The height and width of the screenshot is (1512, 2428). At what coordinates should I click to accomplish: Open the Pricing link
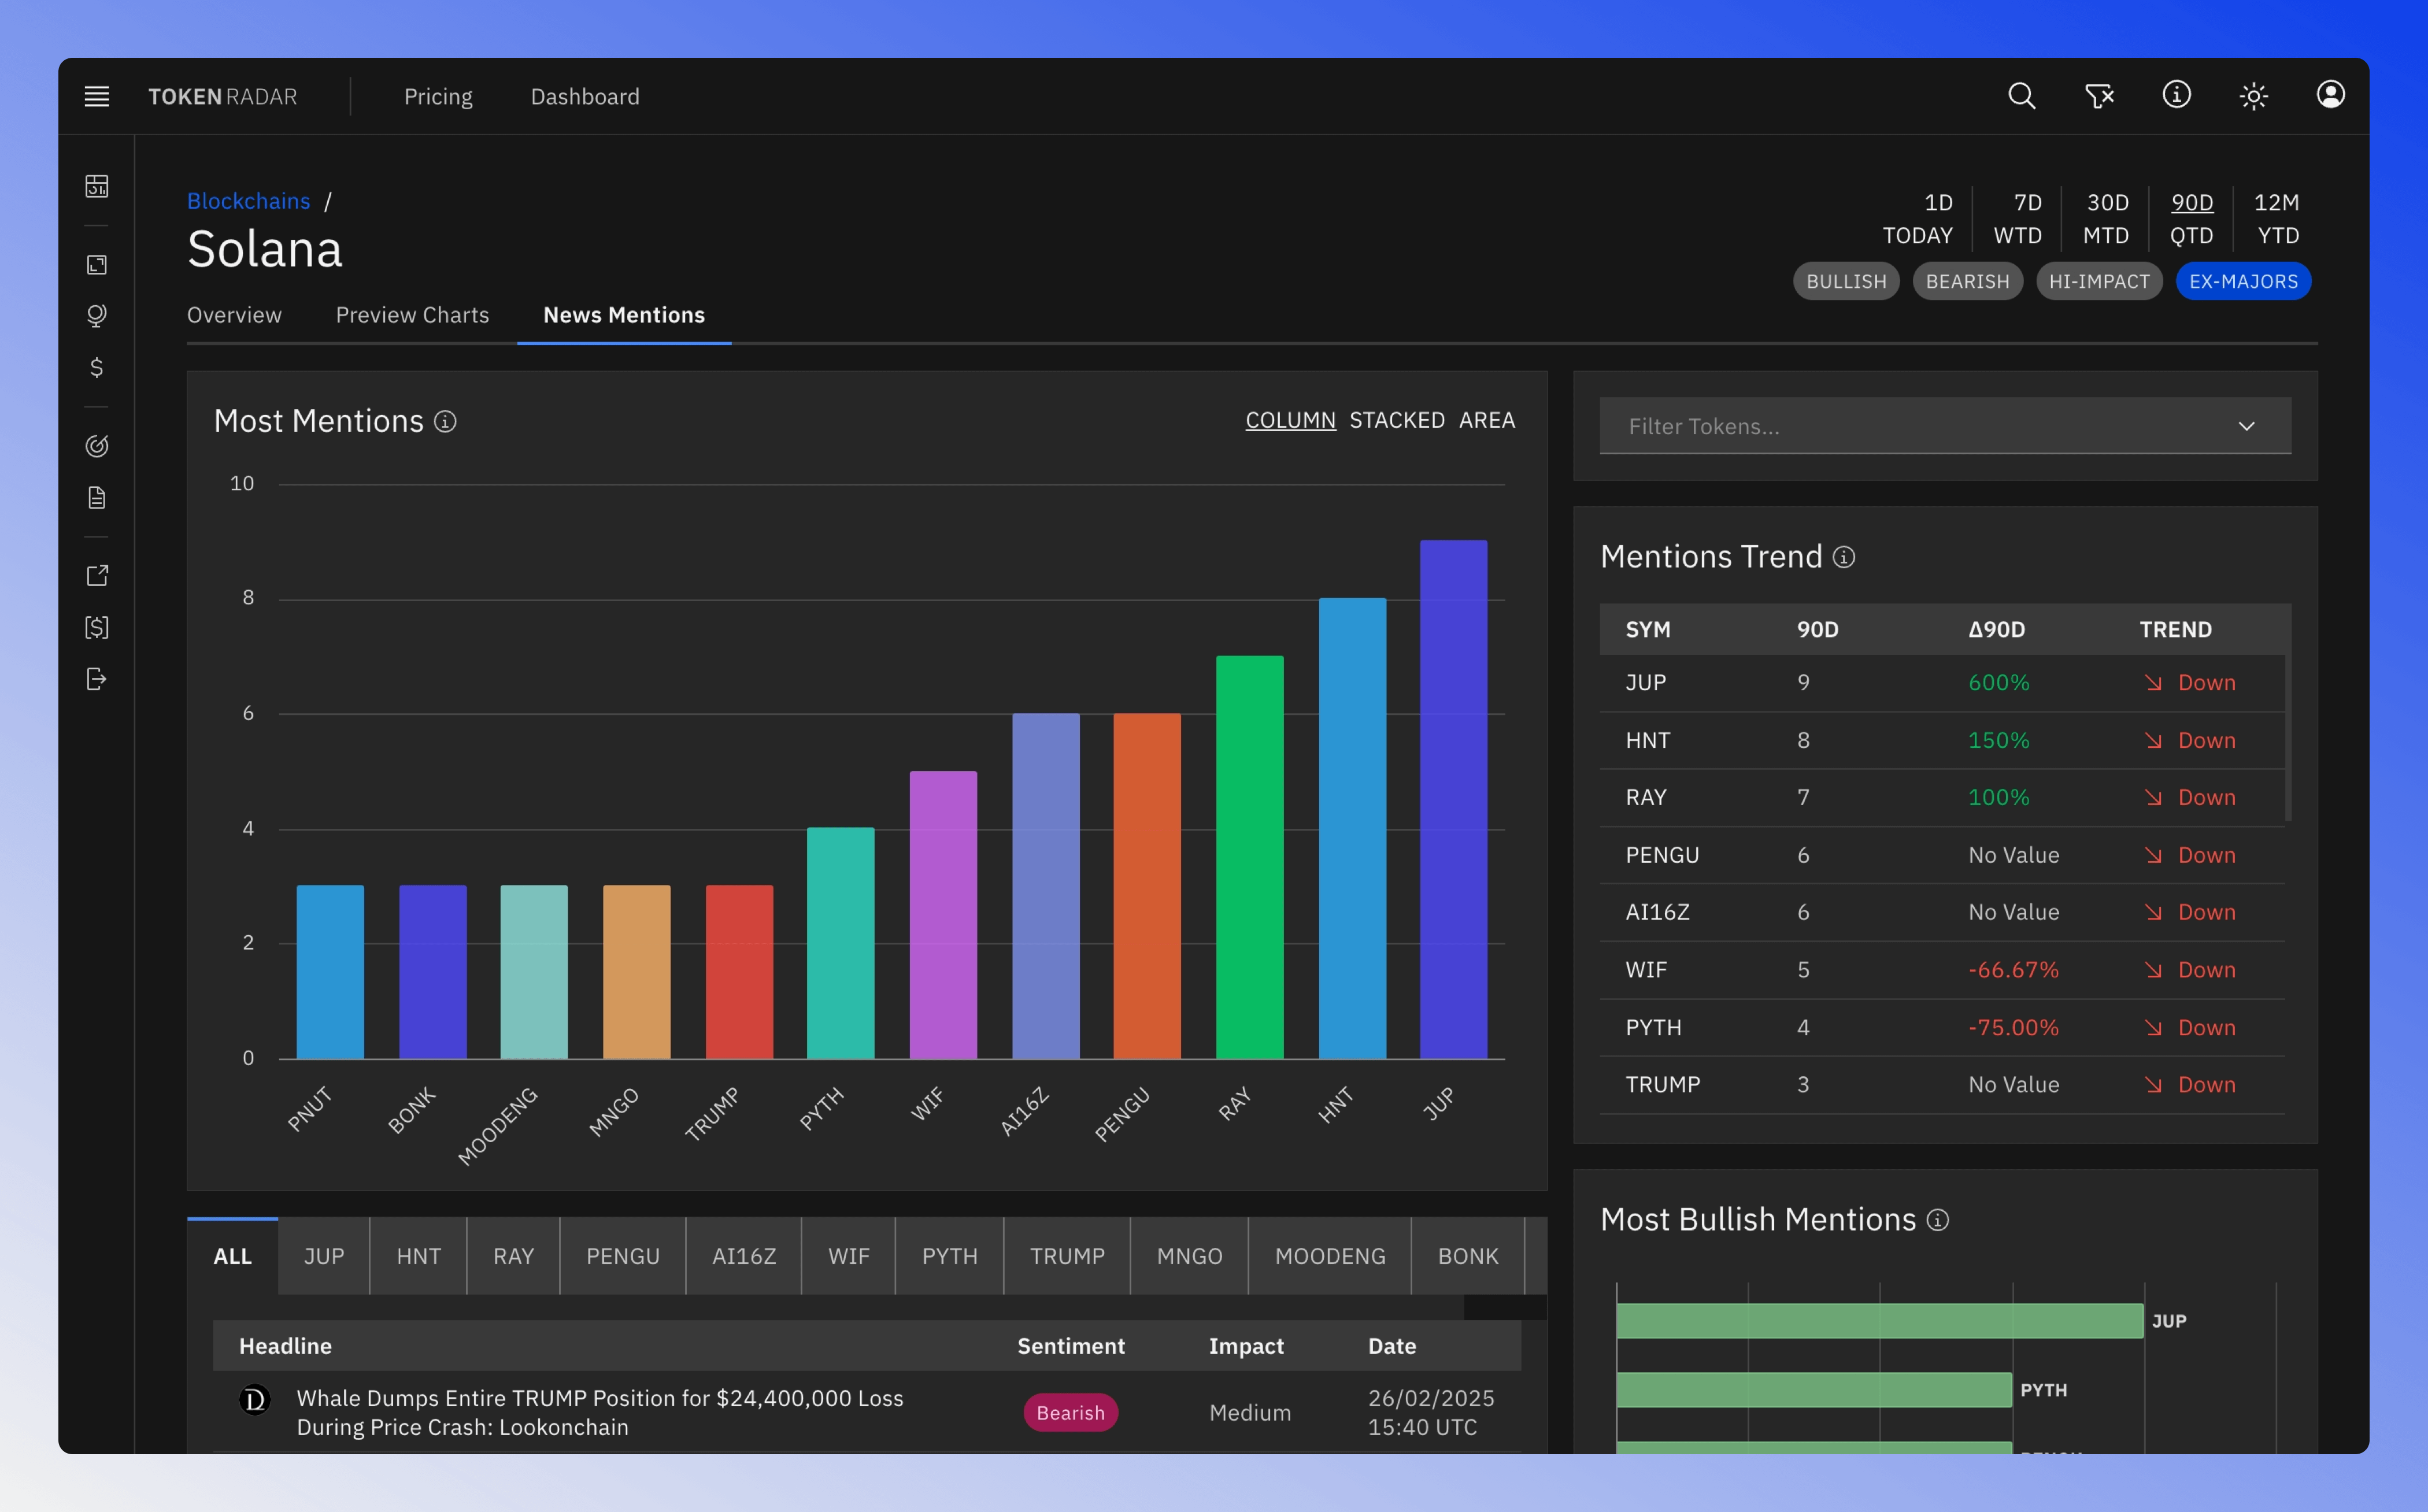click(x=438, y=96)
